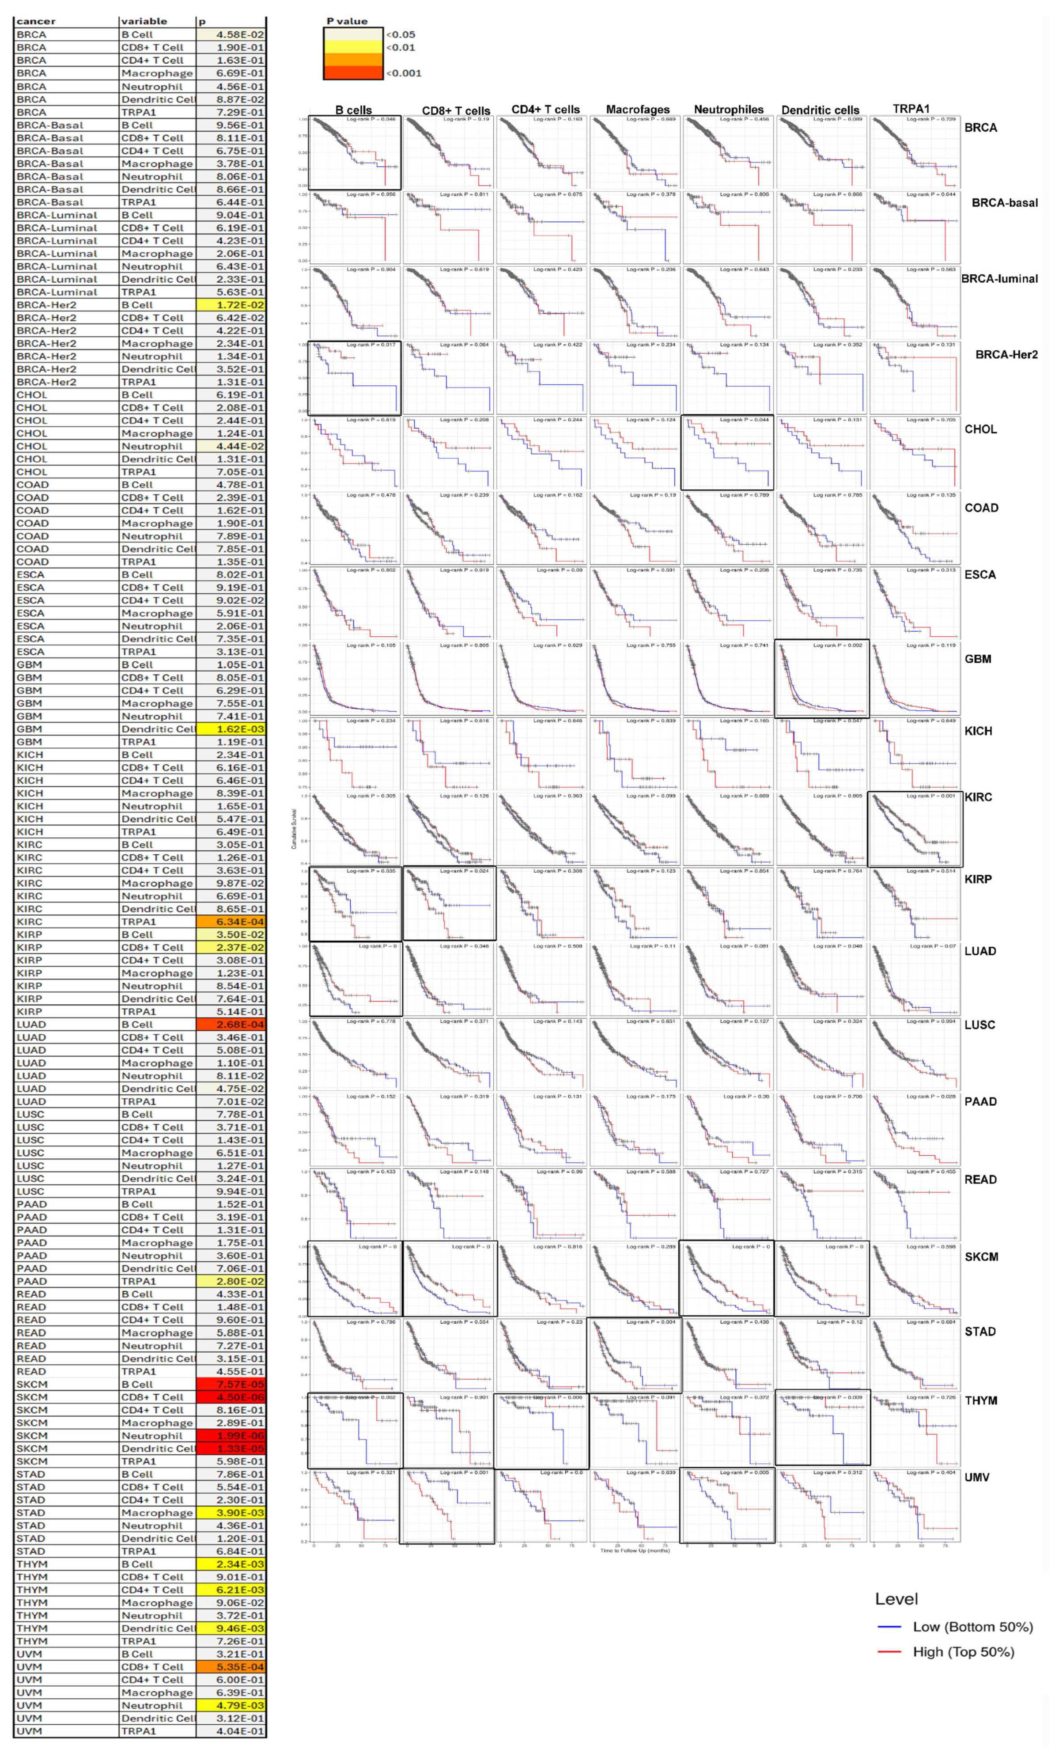Open the UMV CD8+ T cells survival plot
The height and width of the screenshot is (1753, 1055).
click(447, 1506)
